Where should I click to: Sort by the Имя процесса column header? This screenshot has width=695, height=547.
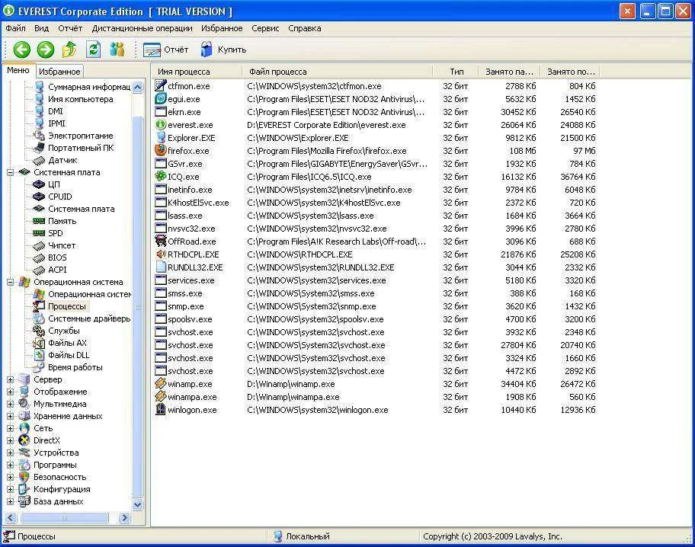197,72
